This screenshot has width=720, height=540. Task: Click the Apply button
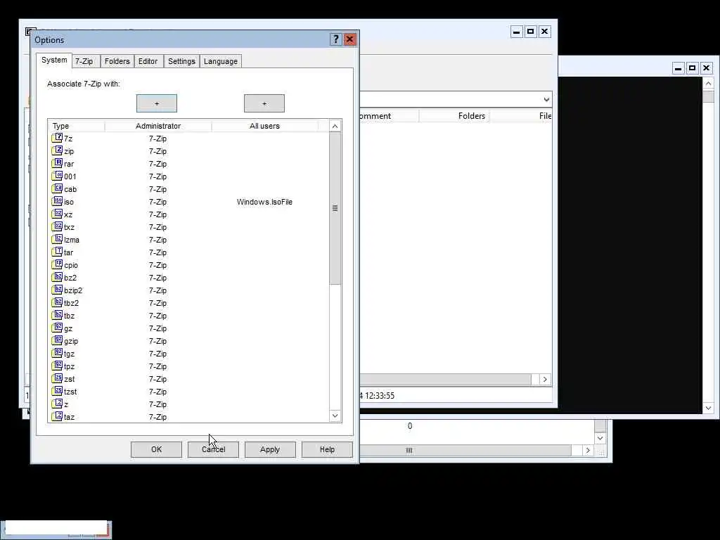click(270, 449)
